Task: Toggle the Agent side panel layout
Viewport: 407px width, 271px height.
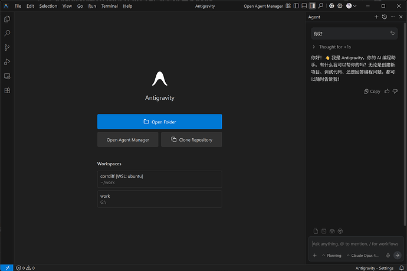Action: 312,6
